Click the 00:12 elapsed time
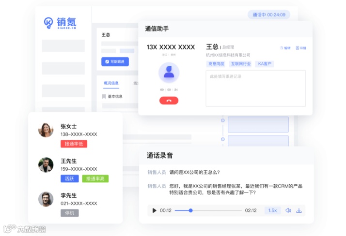 166,210
